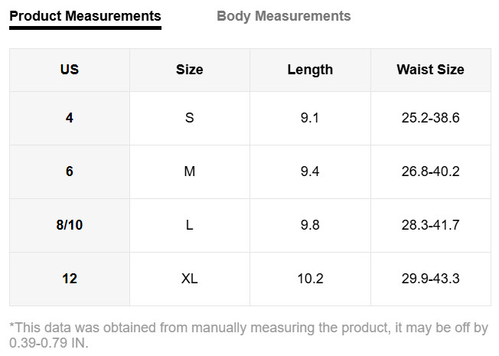Click the Size column header

(x=190, y=70)
